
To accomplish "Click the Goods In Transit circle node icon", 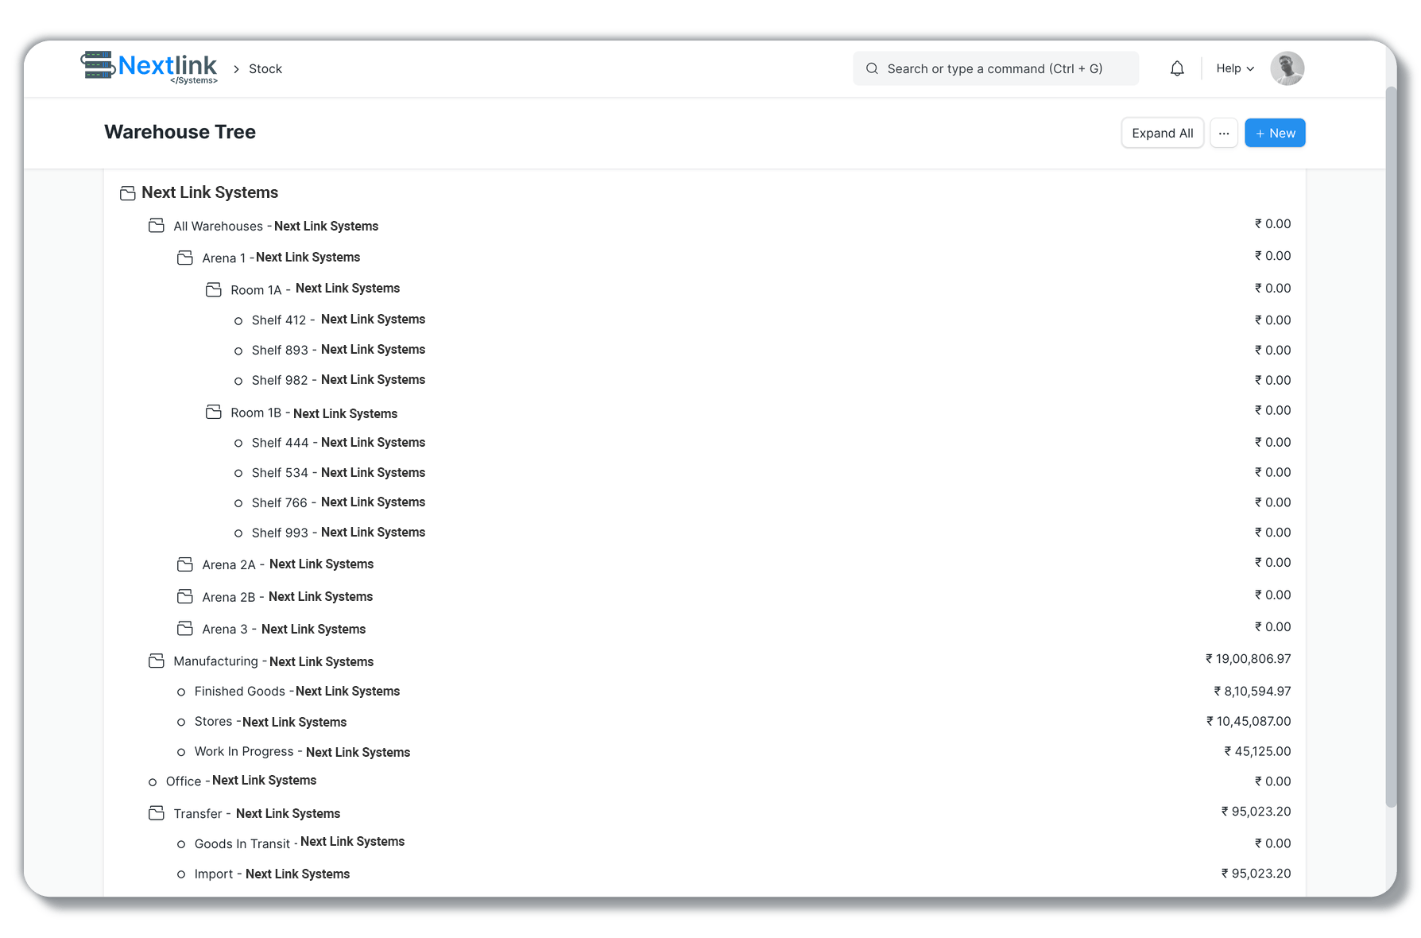I will click(181, 844).
